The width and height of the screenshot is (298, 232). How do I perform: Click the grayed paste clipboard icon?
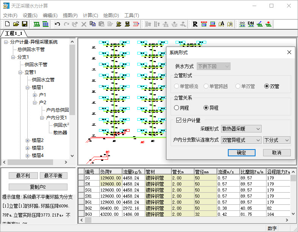coord(101,24)
